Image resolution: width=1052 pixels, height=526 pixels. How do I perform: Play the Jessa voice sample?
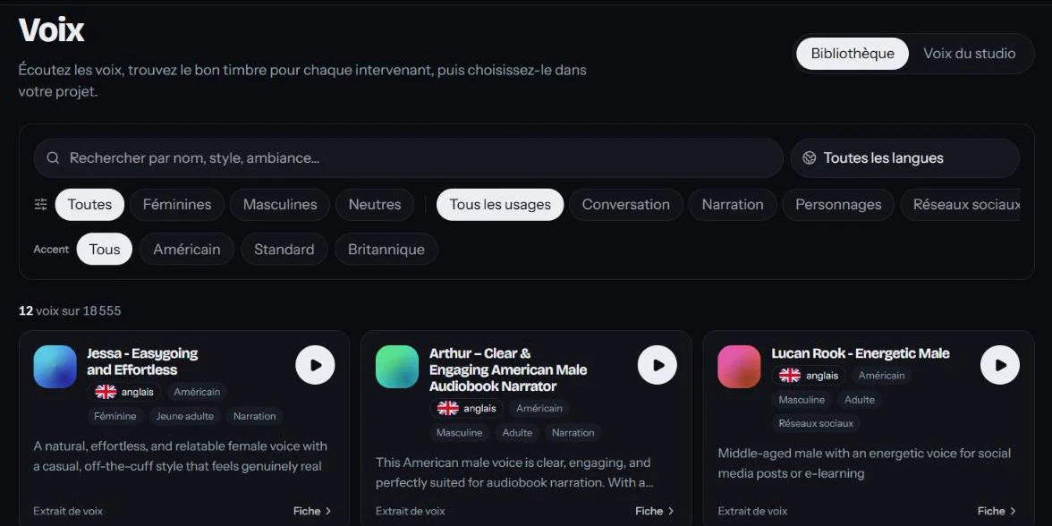pyautogui.click(x=315, y=365)
